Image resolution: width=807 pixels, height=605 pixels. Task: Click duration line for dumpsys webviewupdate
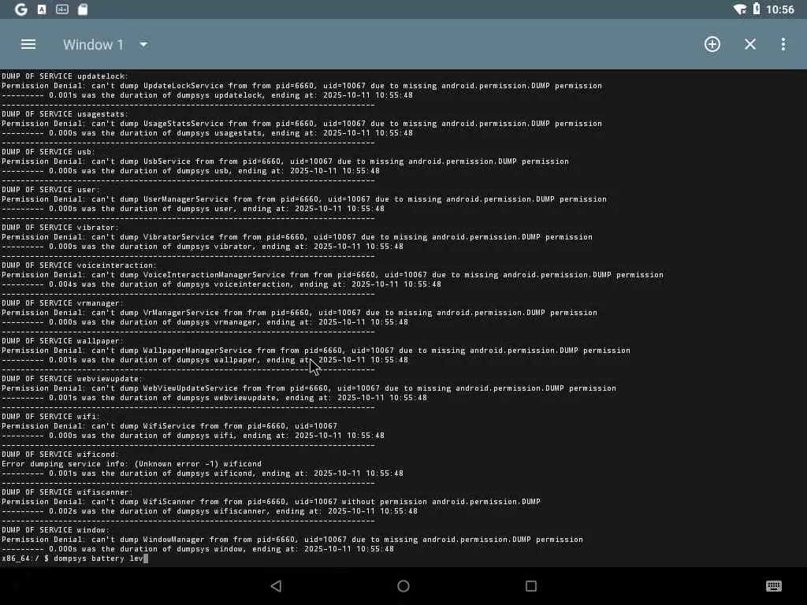pyautogui.click(x=214, y=398)
